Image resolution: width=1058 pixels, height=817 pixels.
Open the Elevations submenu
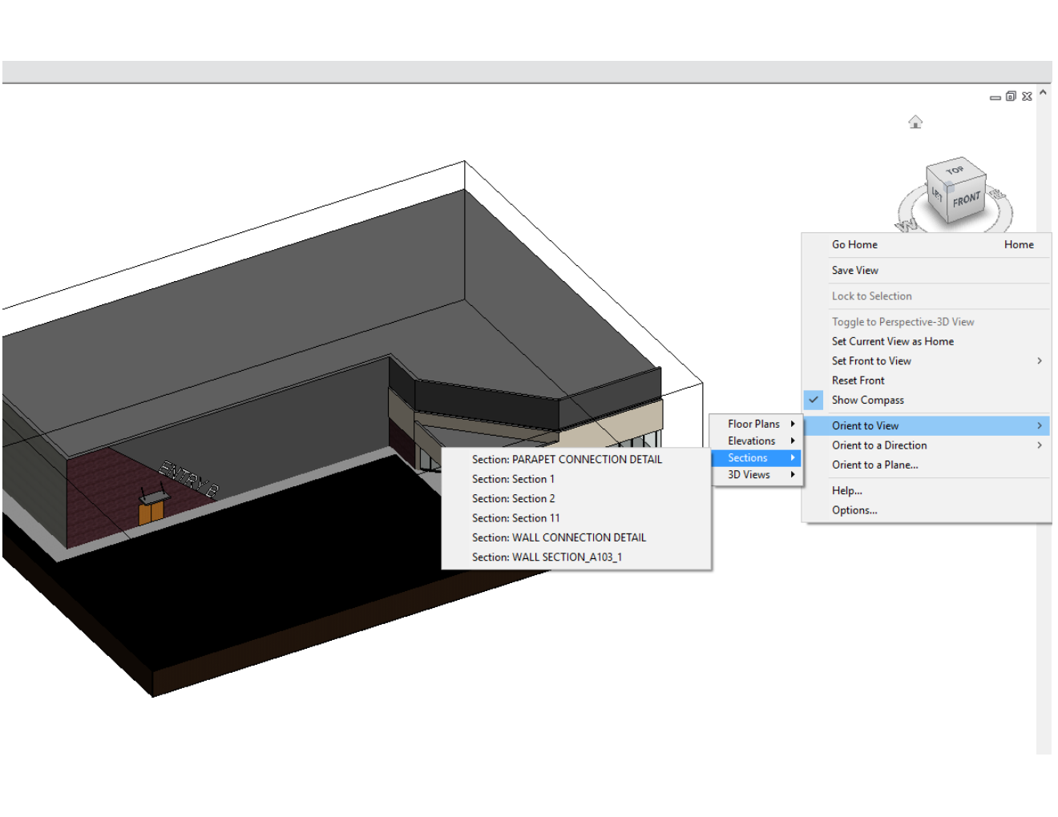point(756,441)
